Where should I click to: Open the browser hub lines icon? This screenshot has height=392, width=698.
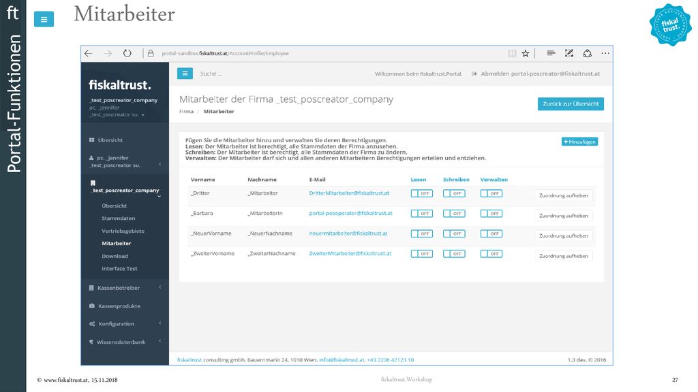pyautogui.click(x=551, y=53)
